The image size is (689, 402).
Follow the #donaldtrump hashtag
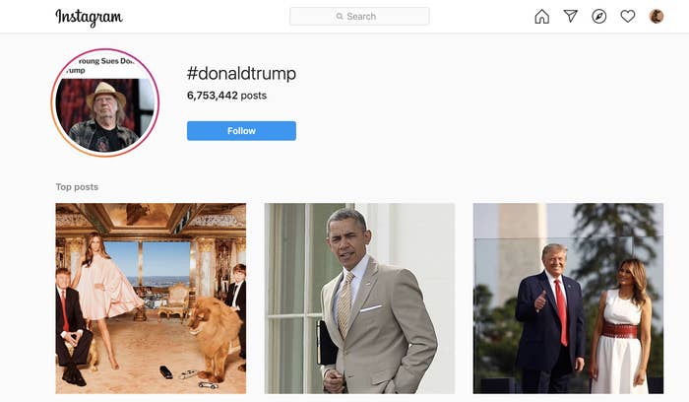241,131
